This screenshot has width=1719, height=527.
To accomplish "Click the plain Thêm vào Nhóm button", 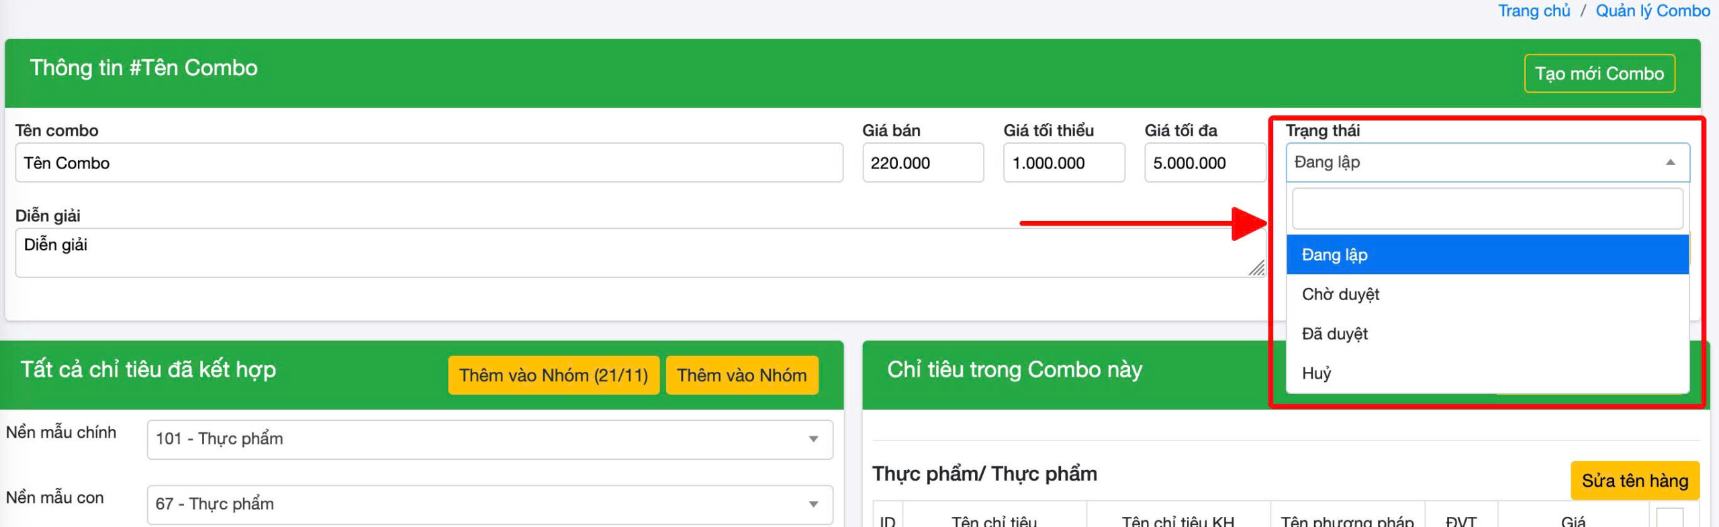I will [741, 375].
